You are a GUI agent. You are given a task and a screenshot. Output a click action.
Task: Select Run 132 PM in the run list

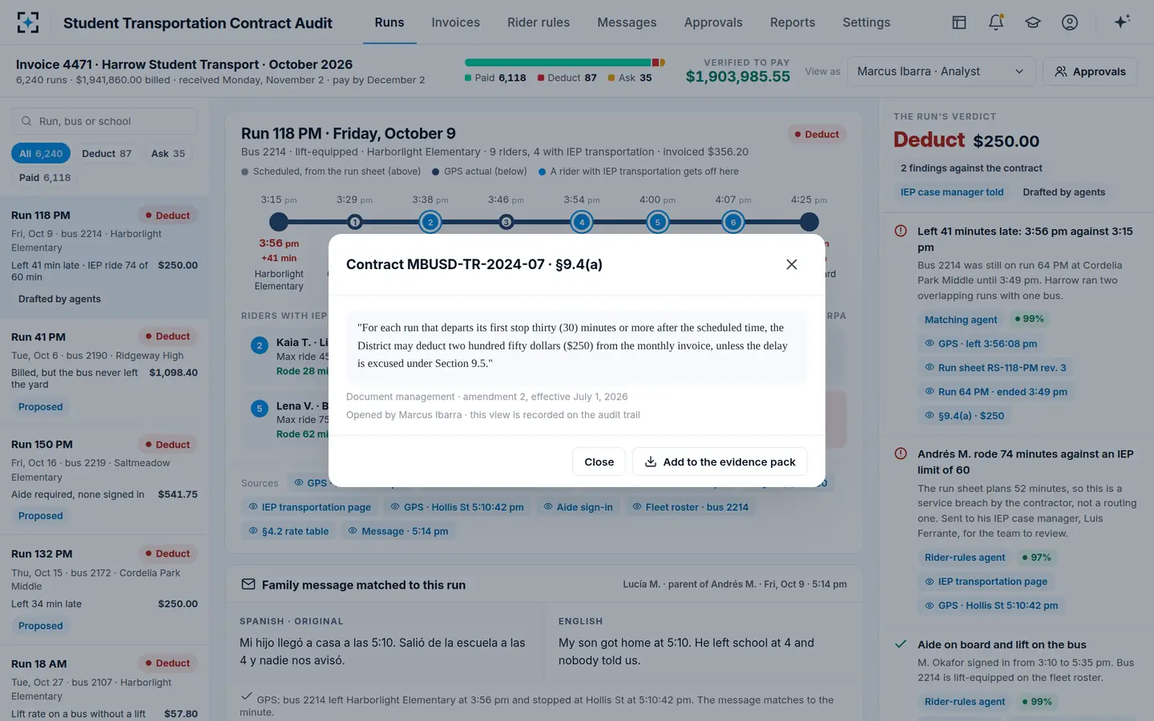(x=104, y=590)
